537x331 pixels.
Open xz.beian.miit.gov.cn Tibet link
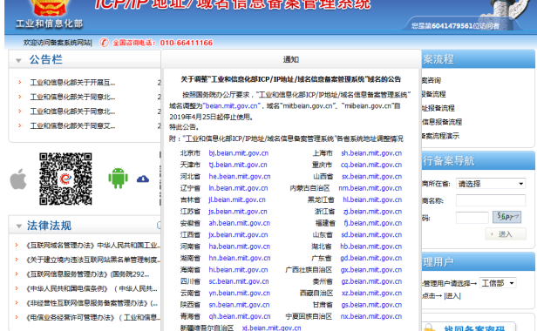[x=371, y=293]
